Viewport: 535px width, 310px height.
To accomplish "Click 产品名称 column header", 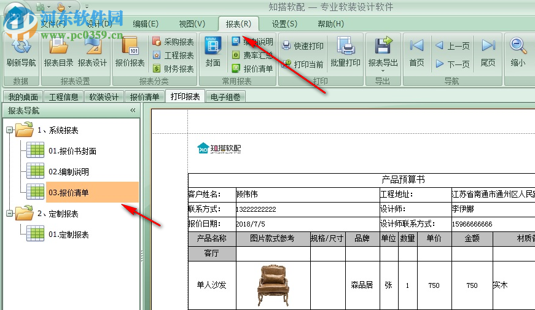I will (211, 238).
